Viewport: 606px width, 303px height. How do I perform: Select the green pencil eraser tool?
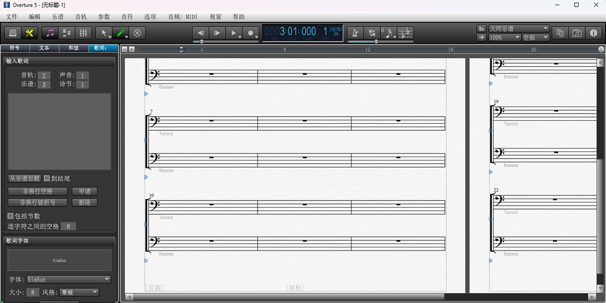point(121,33)
